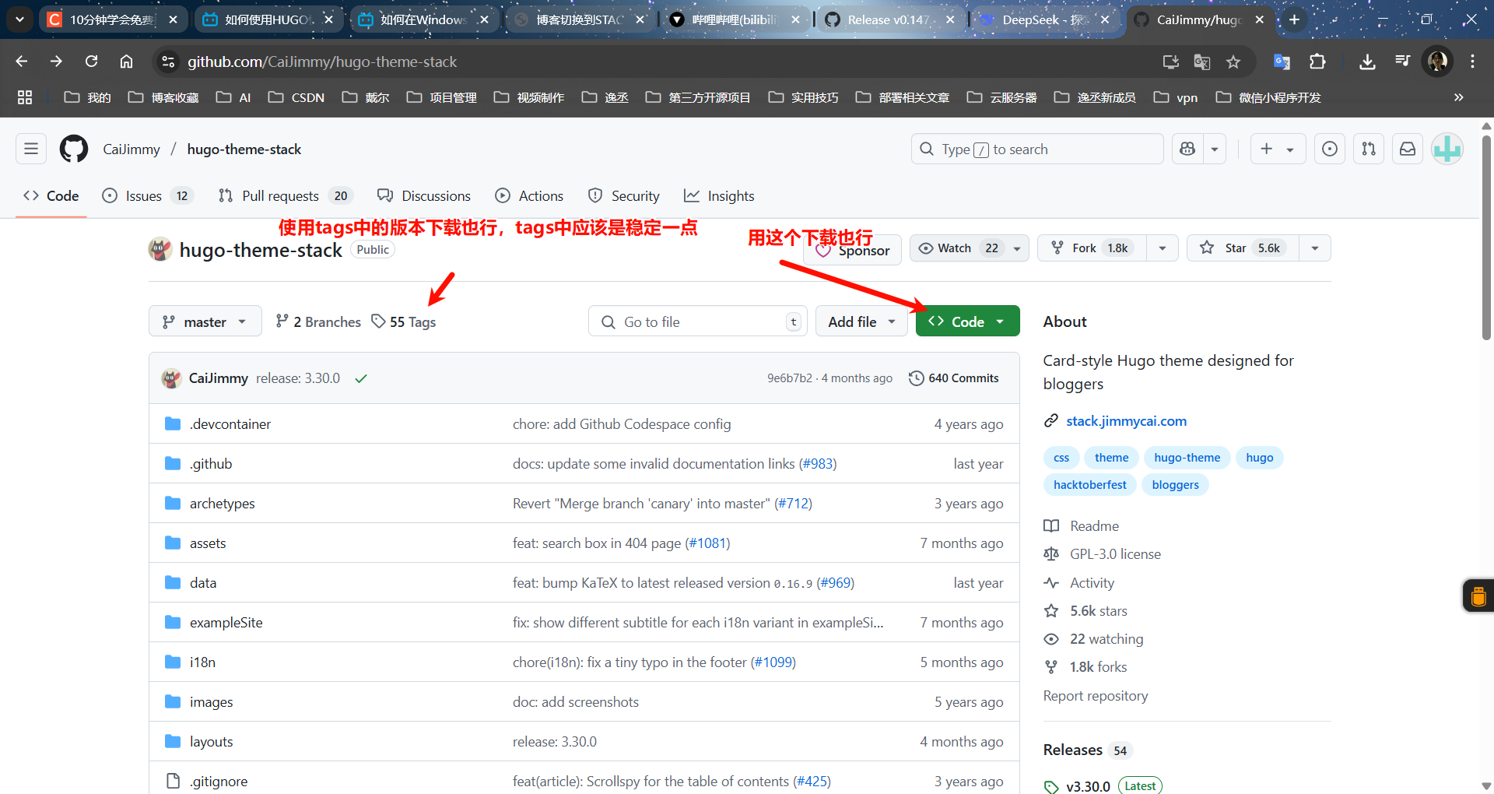Switch to the Issues tab
1494x794 pixels.
[x=148, y=196]
